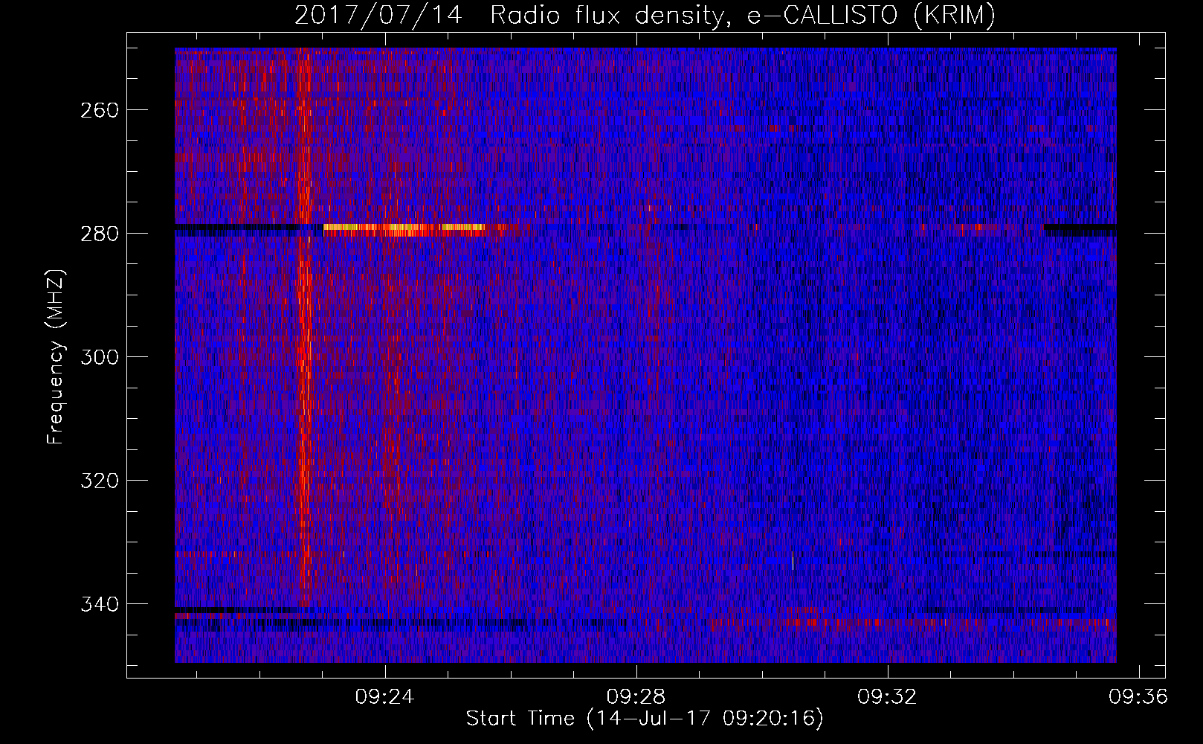The height and width of the screenshot is (744, 1203).
Task: Click the 09:36 time tick label
Action: tap(1138, 697)
